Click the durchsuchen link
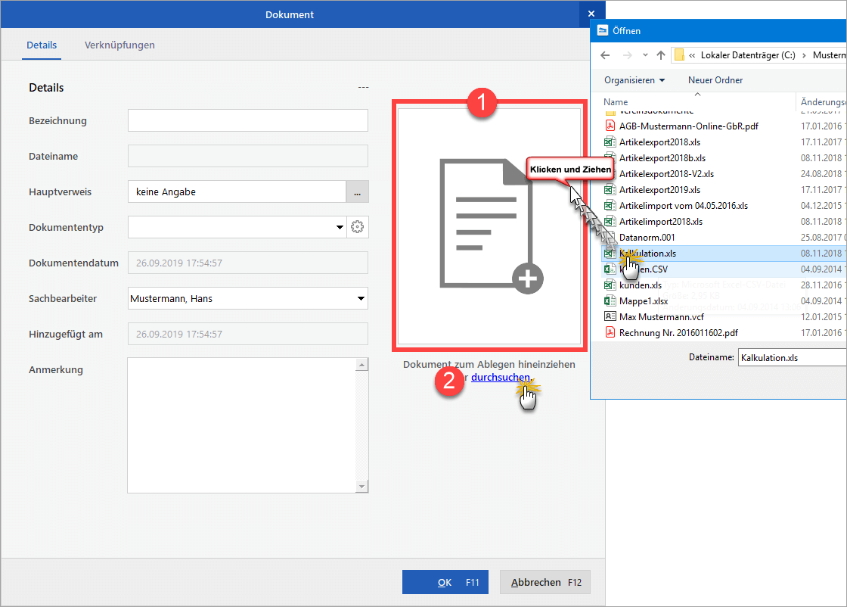 [x=500, y=377]
